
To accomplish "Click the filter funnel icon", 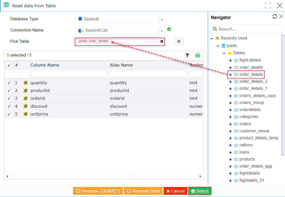I will [188, 55].
